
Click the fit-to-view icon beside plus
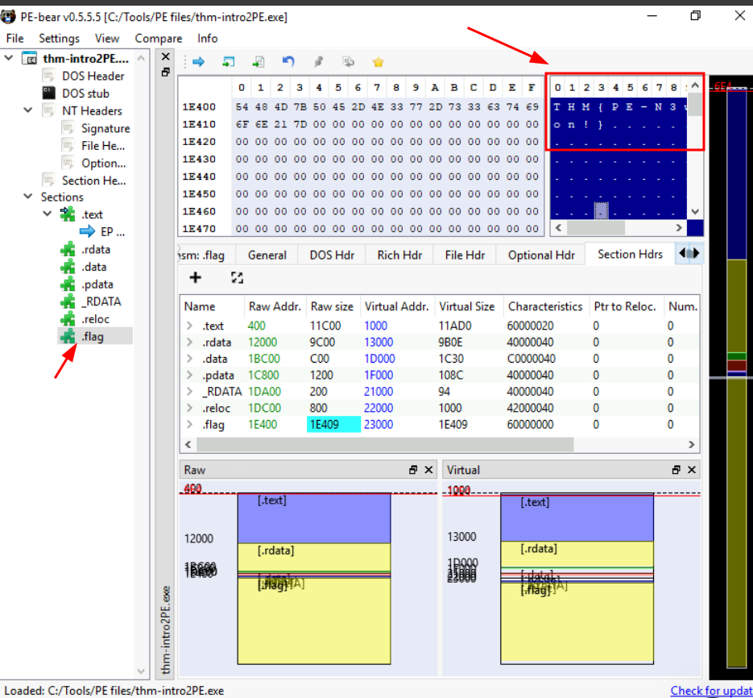tap(238, 277)
